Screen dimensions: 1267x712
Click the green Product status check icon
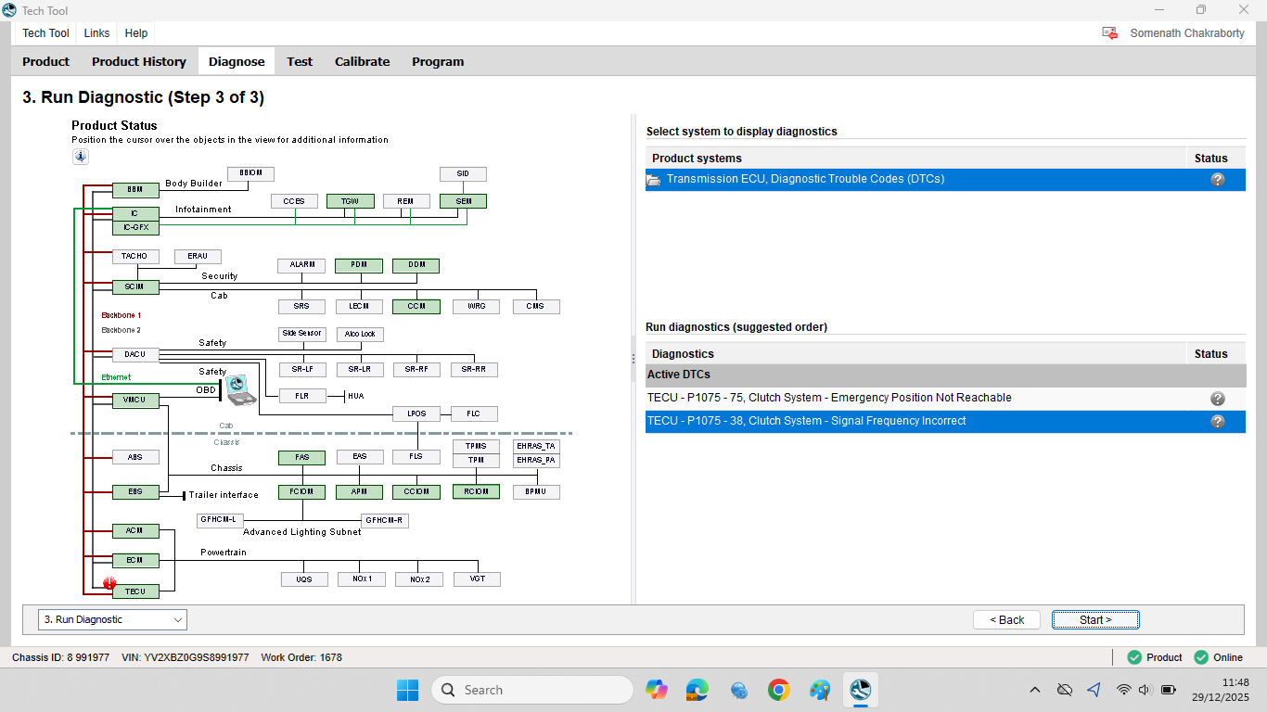(1134, 657)
